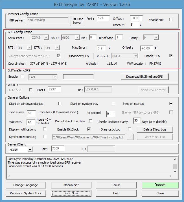
Task: Turn on Diagnostic Log checkbox
Action: (130, 129)
